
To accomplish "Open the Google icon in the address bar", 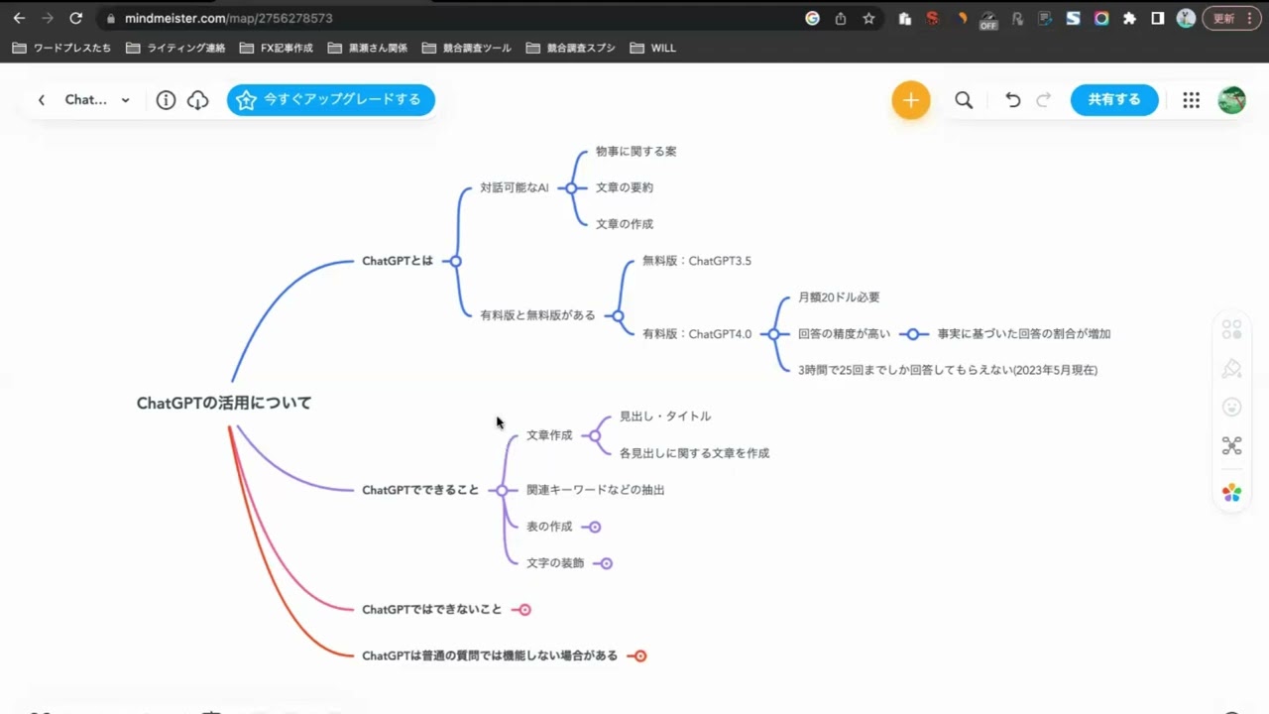I will 812,18.
